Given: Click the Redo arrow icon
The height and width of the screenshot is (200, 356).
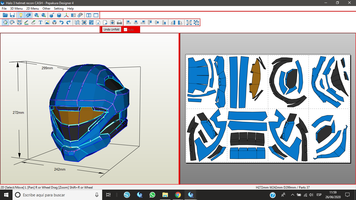Looking at the screenshot, I should pyautogui.click(x=68, y=22).
